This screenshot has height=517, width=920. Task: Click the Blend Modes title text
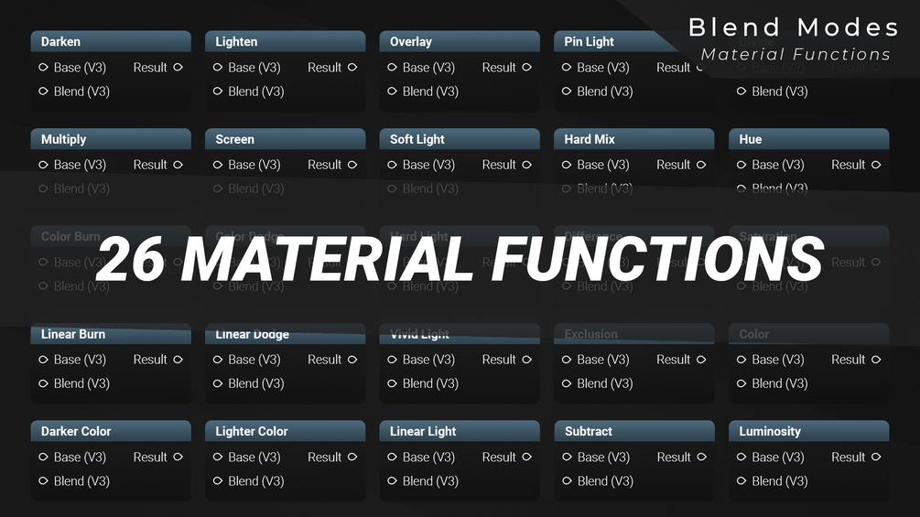[x=794, y=27]
